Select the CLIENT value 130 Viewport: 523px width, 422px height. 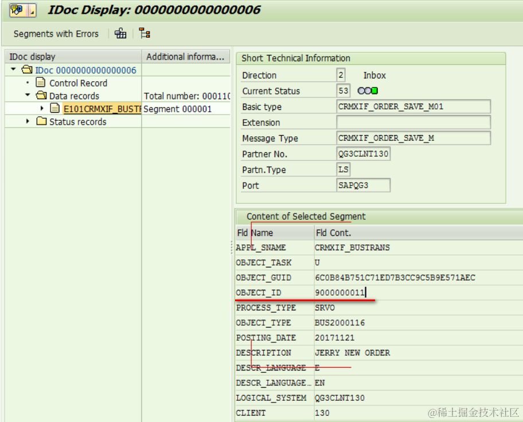pyautogui.click(x=419, y=413)
